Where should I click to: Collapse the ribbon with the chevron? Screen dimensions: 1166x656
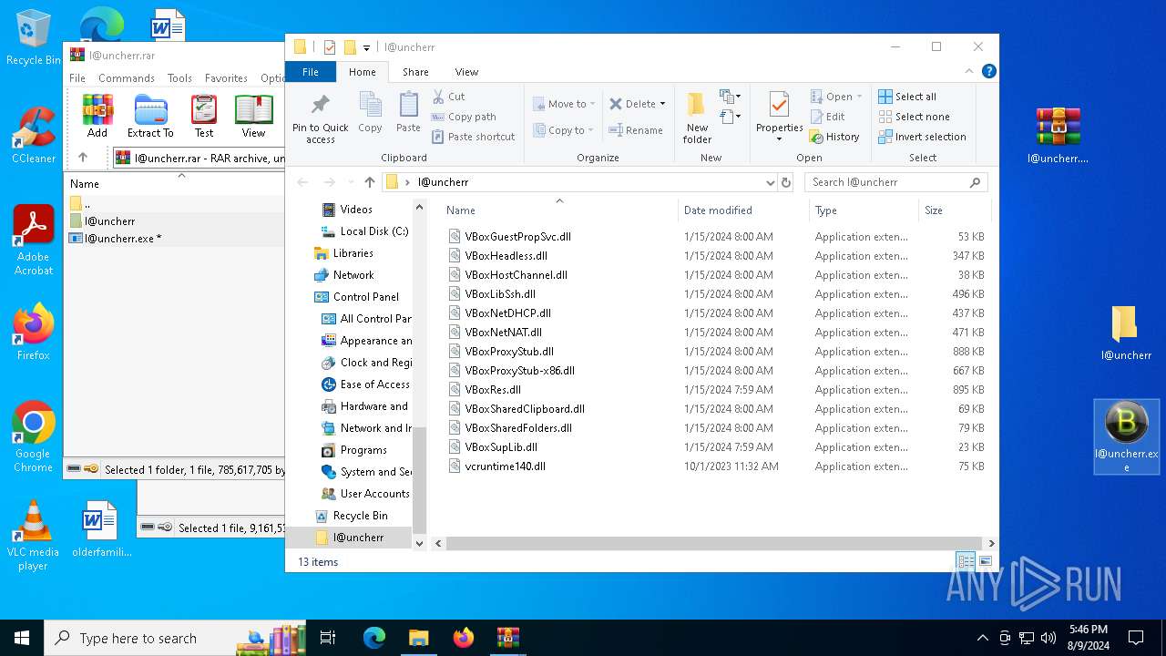coord(969,71)
